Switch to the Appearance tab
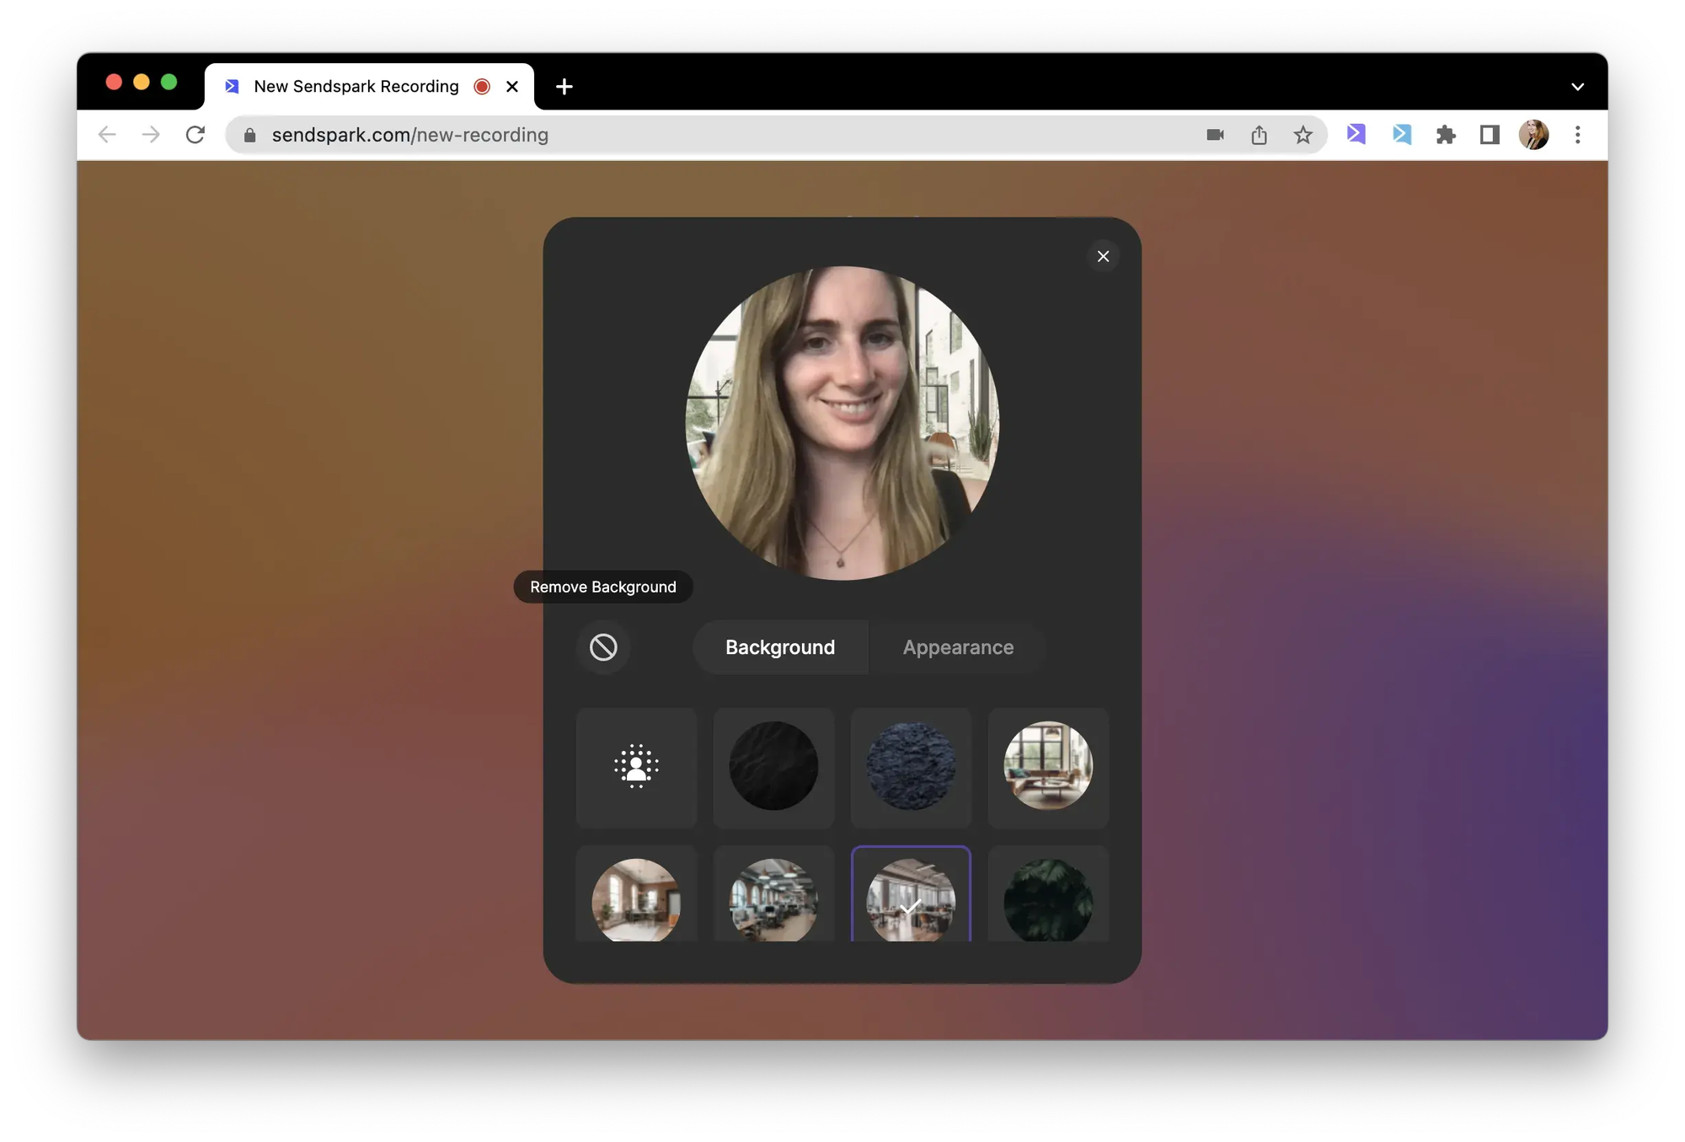 958,647
